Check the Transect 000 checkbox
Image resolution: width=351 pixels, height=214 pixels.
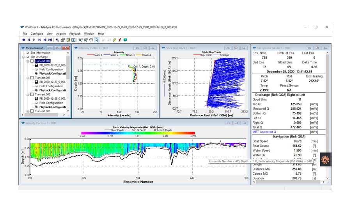[32, 61]
